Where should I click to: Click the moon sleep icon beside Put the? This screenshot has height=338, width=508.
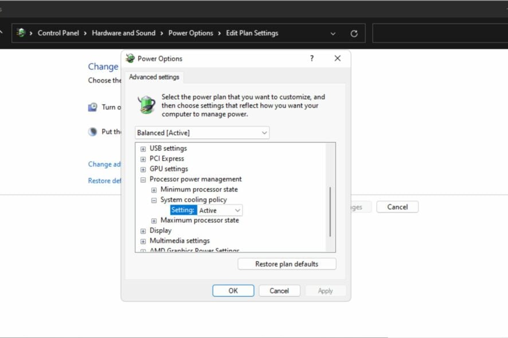(x=93, y=131)
